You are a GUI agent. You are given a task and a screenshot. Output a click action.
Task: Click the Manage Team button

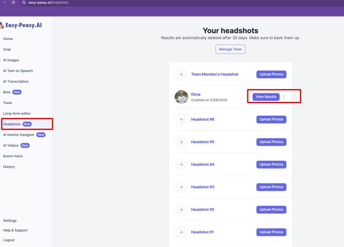click(230, 49)
